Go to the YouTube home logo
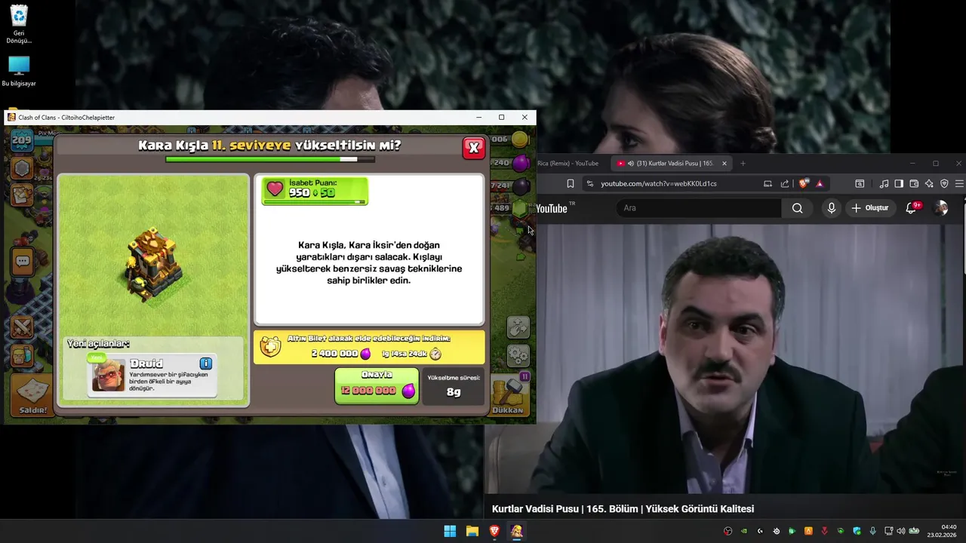Screen dimensions: 966x543 tap(552, 208)
